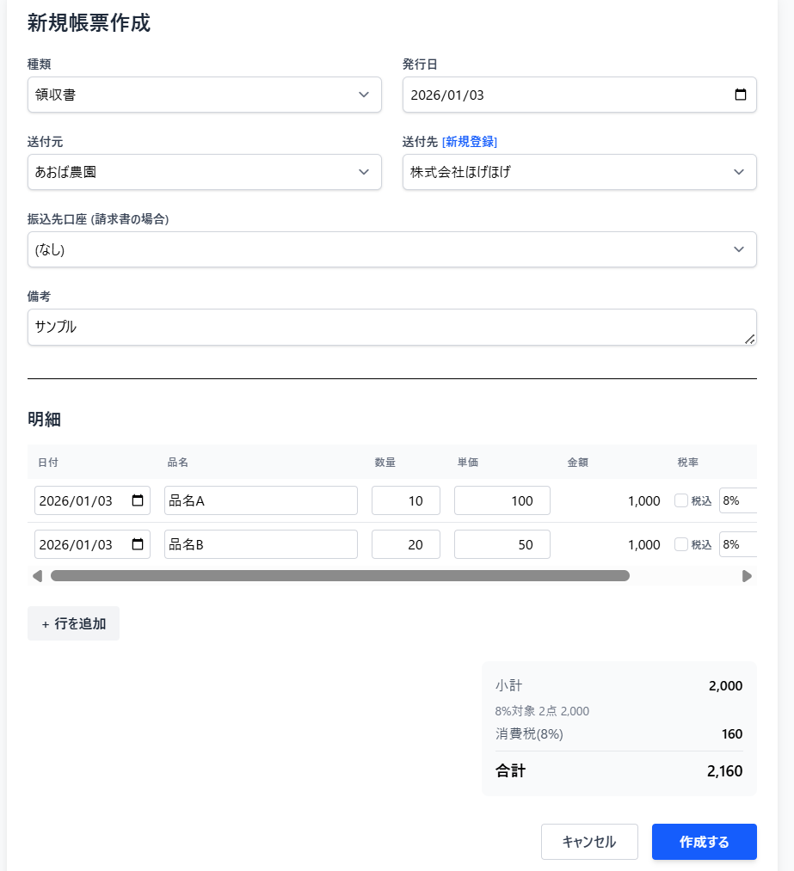Click the left scroll arrow under the 明細 table
This screenshot has height=871, width=794.
[37, 576]
